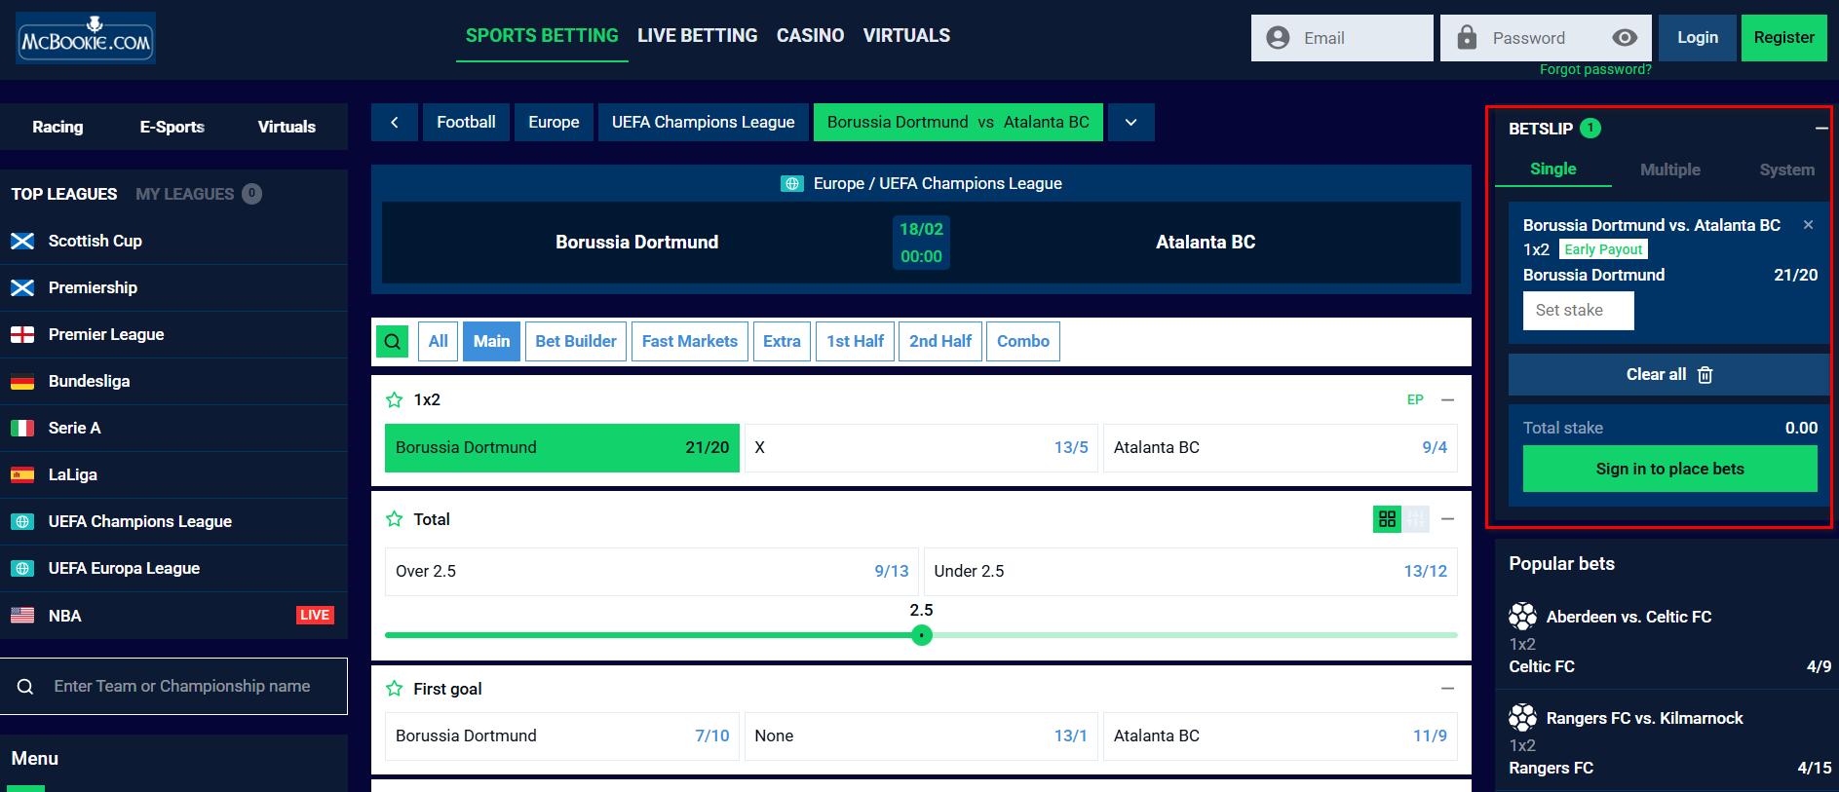
Task: Click Bundesliga German flag icon
Action: (x=22, y=381)
